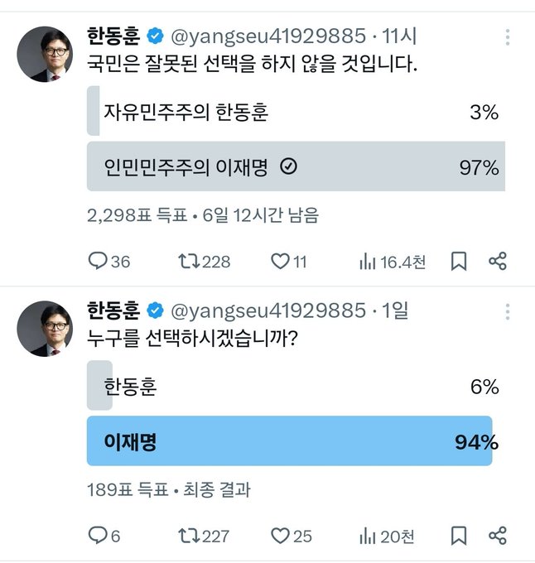535x563 pixels.
Task: Open more options menu on bottom tweet
Action: point(506,310)
